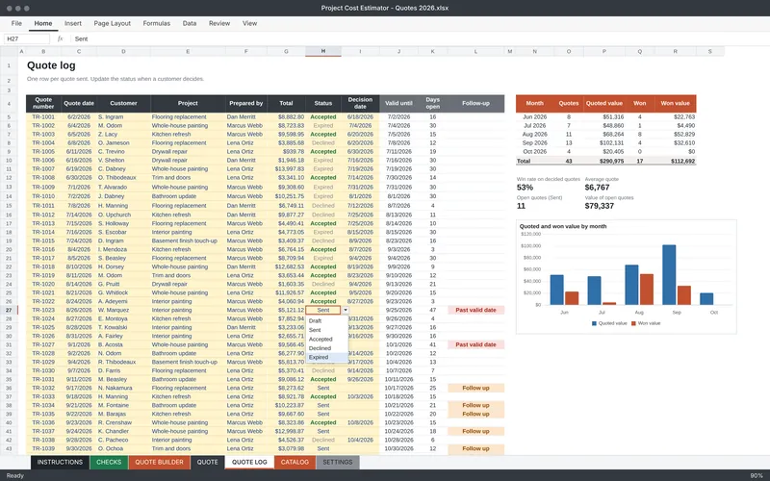Image resolution: width=770 pixels, height=481 pixels.
Task: Open the Page Layout tab
Action: [112, 23]
